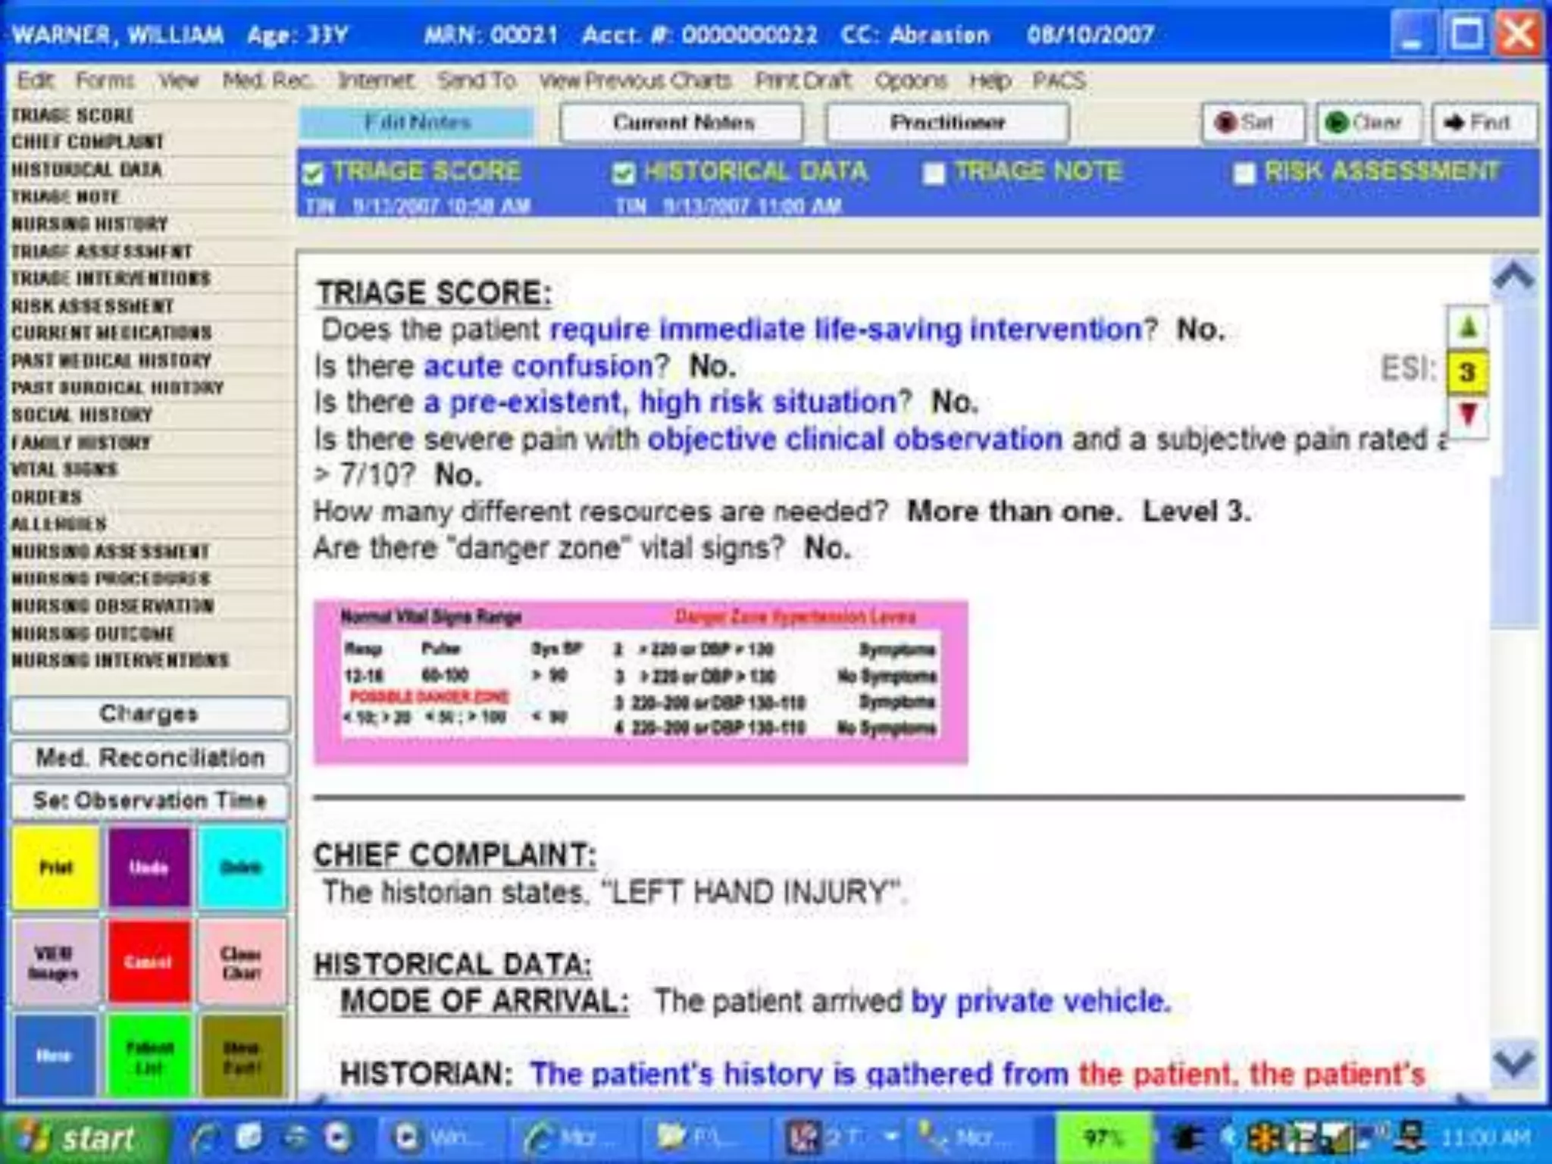Uncheck the TRIAGE SCORE checkbox
The height and width of the screenshot is (1164, 1552).
(313, 174)
